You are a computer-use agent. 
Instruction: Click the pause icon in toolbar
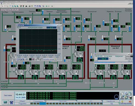point(52,6)
